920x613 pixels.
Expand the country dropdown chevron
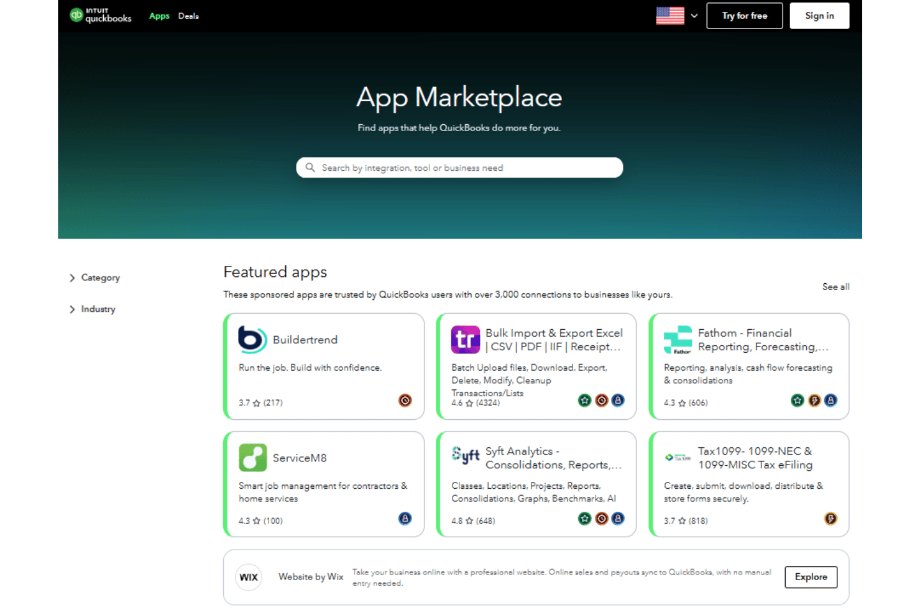tap(694, 16)
